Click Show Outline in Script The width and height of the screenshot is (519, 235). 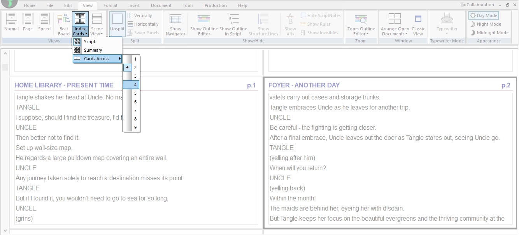pyautogui.click(x=233, y=23)
